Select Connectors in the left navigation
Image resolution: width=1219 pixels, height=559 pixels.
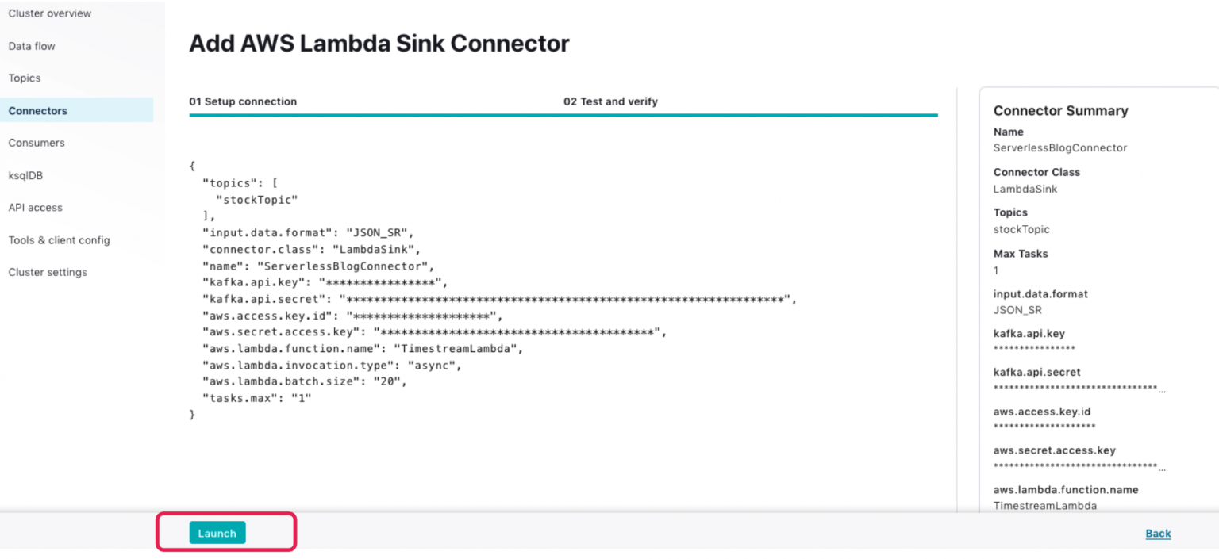pyautogui.click(x=38, y=111)
